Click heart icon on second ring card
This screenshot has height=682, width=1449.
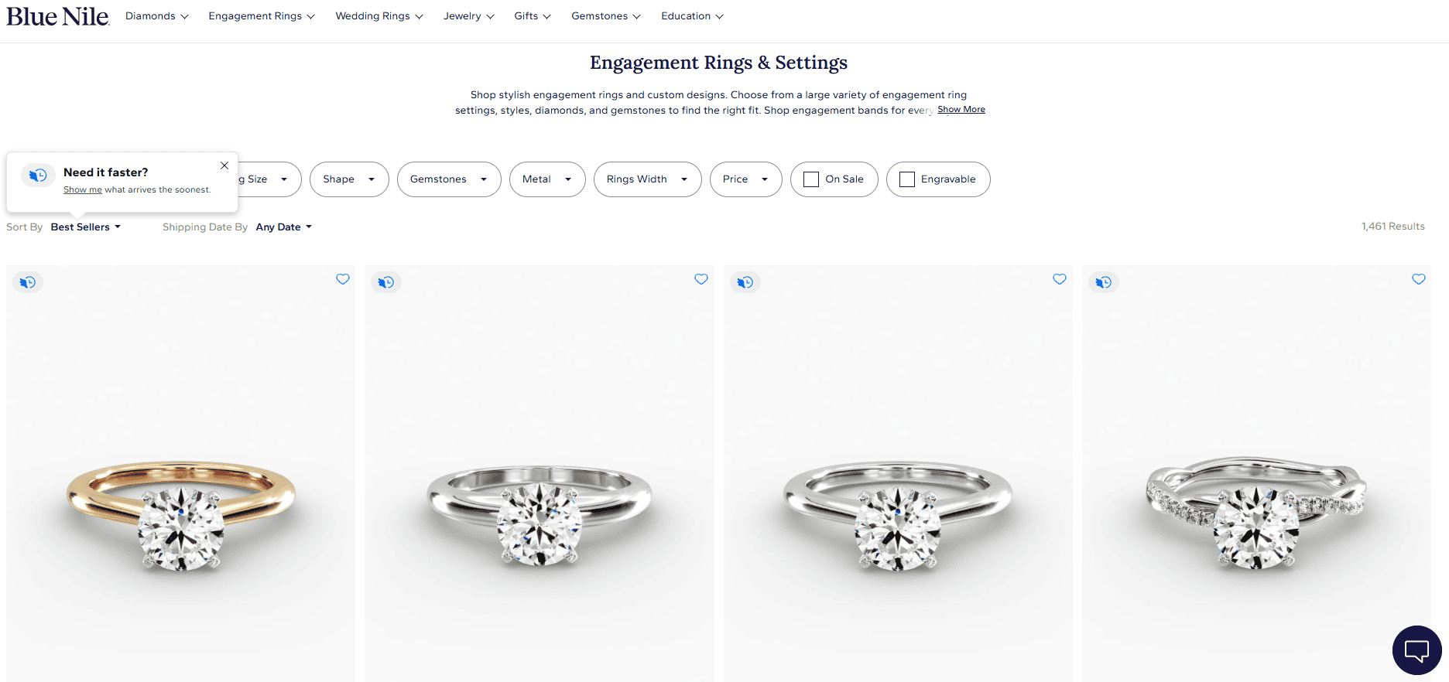[x=701, y=279]
